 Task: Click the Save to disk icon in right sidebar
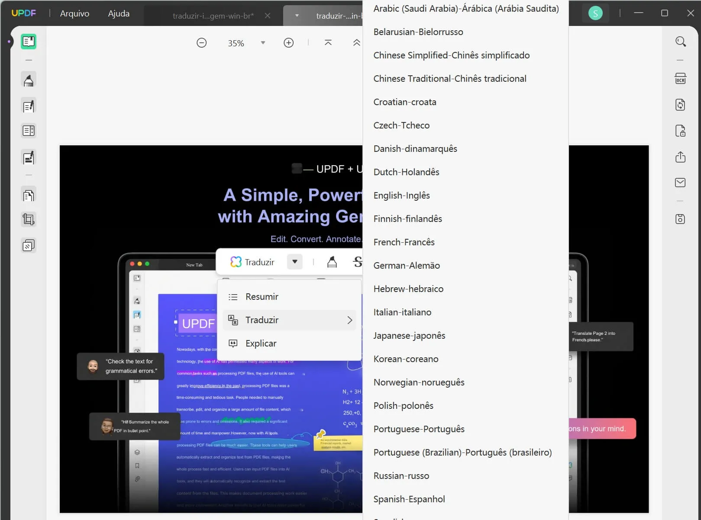click(x=681, y=219)
